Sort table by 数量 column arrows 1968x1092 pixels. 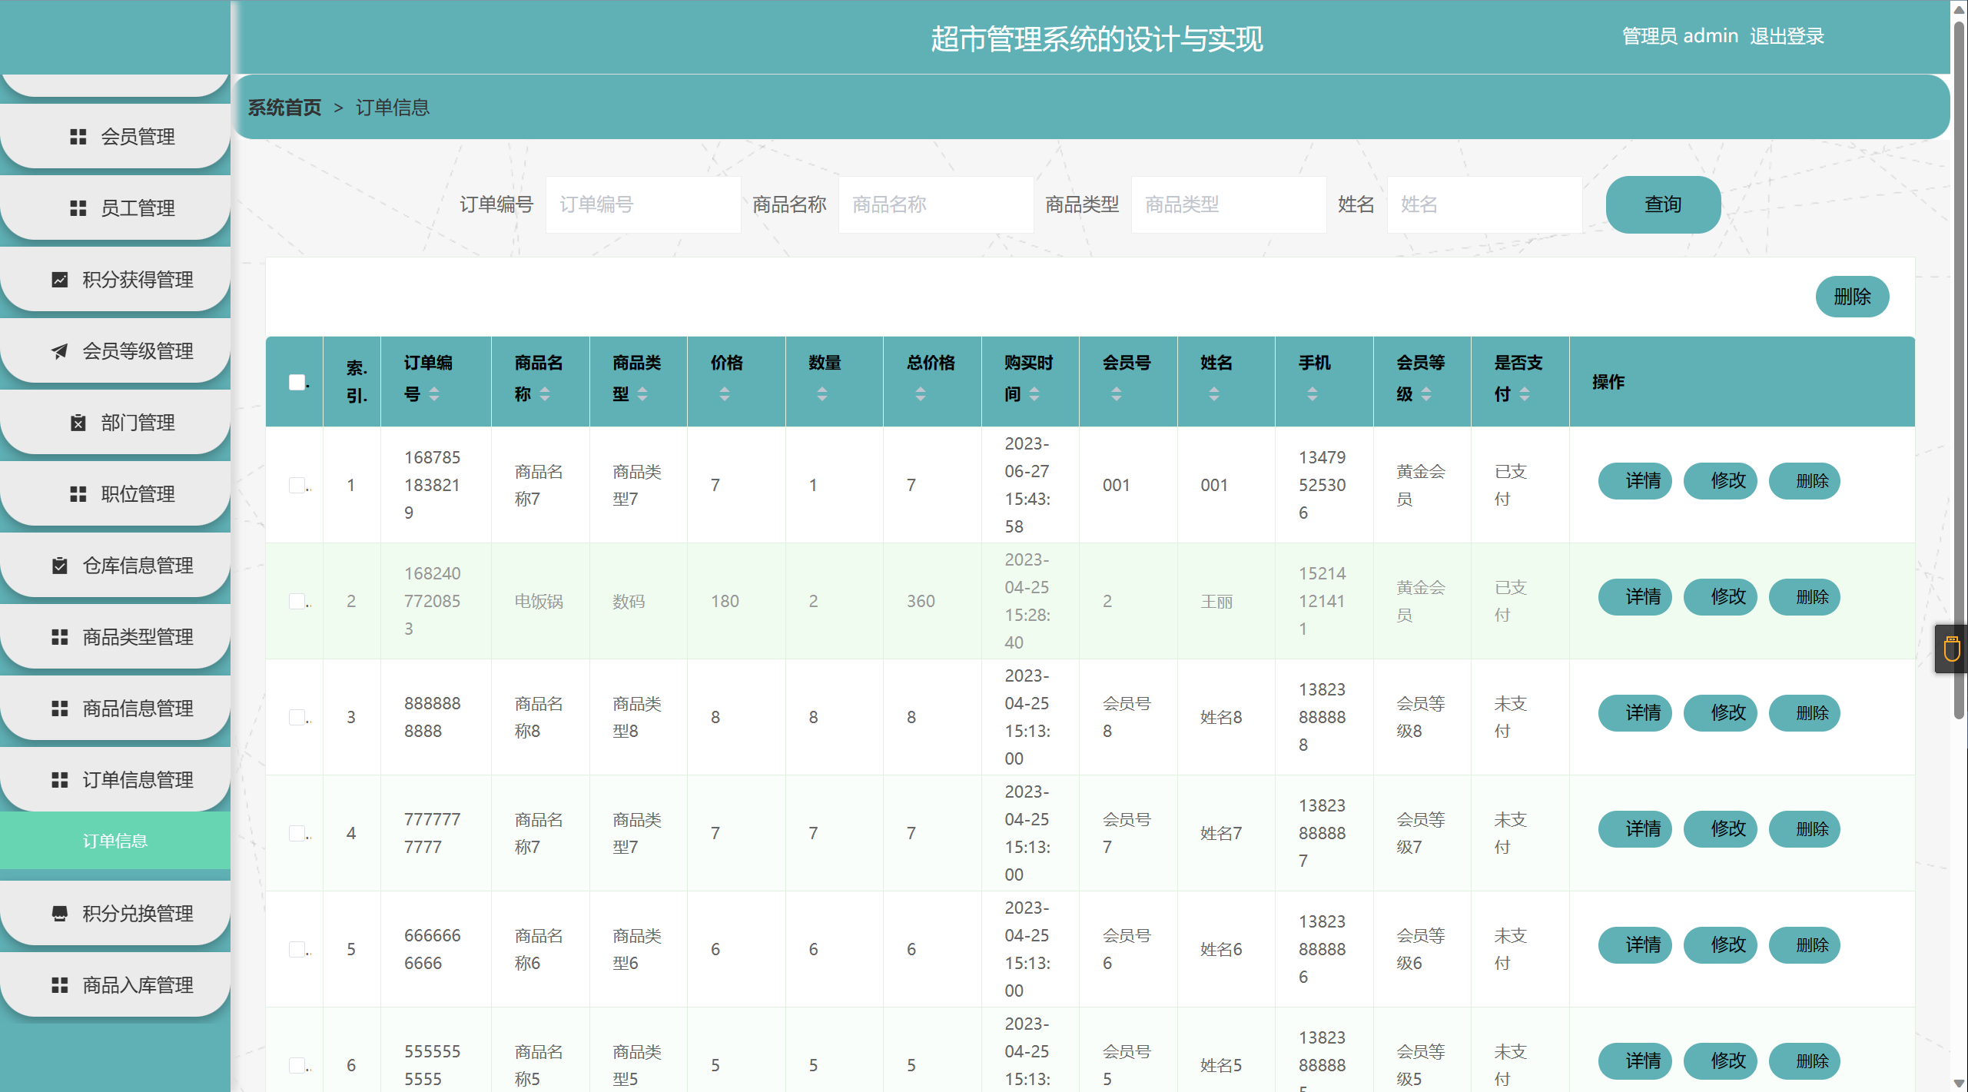pyautogui.click(x=822, y=394)
